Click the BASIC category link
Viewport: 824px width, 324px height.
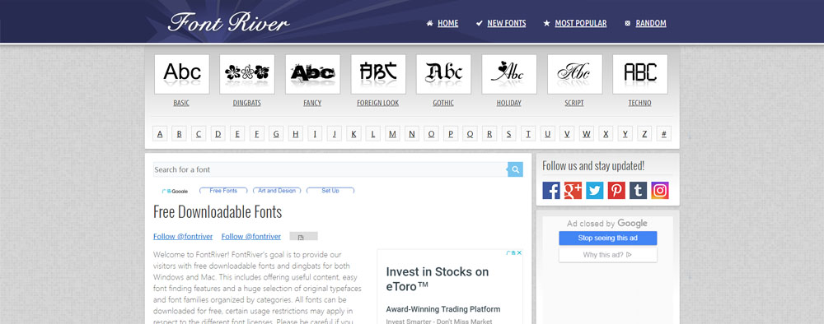click(x=181, y=104)
